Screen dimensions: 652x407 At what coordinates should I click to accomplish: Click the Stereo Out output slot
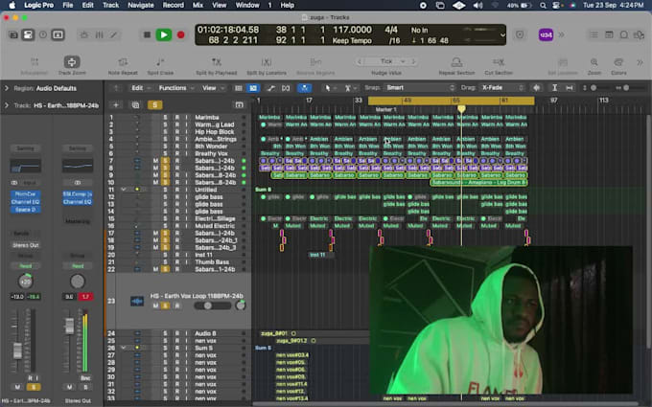tap(25, 245)
